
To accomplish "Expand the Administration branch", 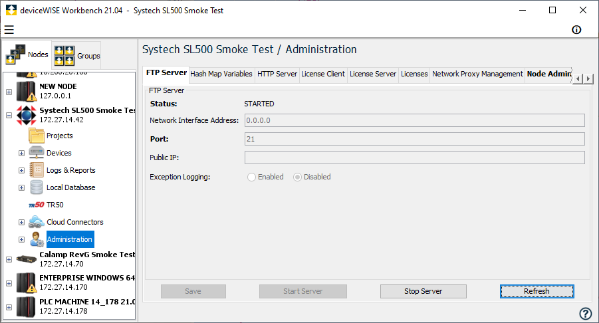I will [21, 239].
